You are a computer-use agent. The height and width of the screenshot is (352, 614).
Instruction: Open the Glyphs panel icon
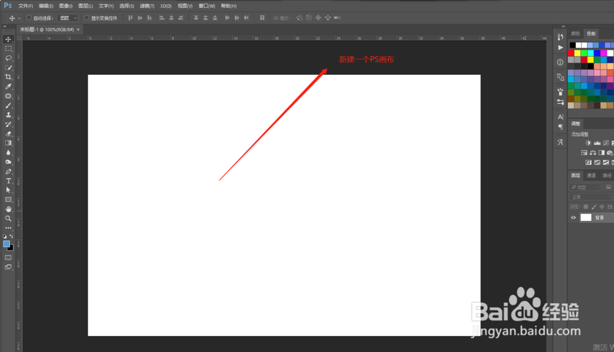point(561,142)
